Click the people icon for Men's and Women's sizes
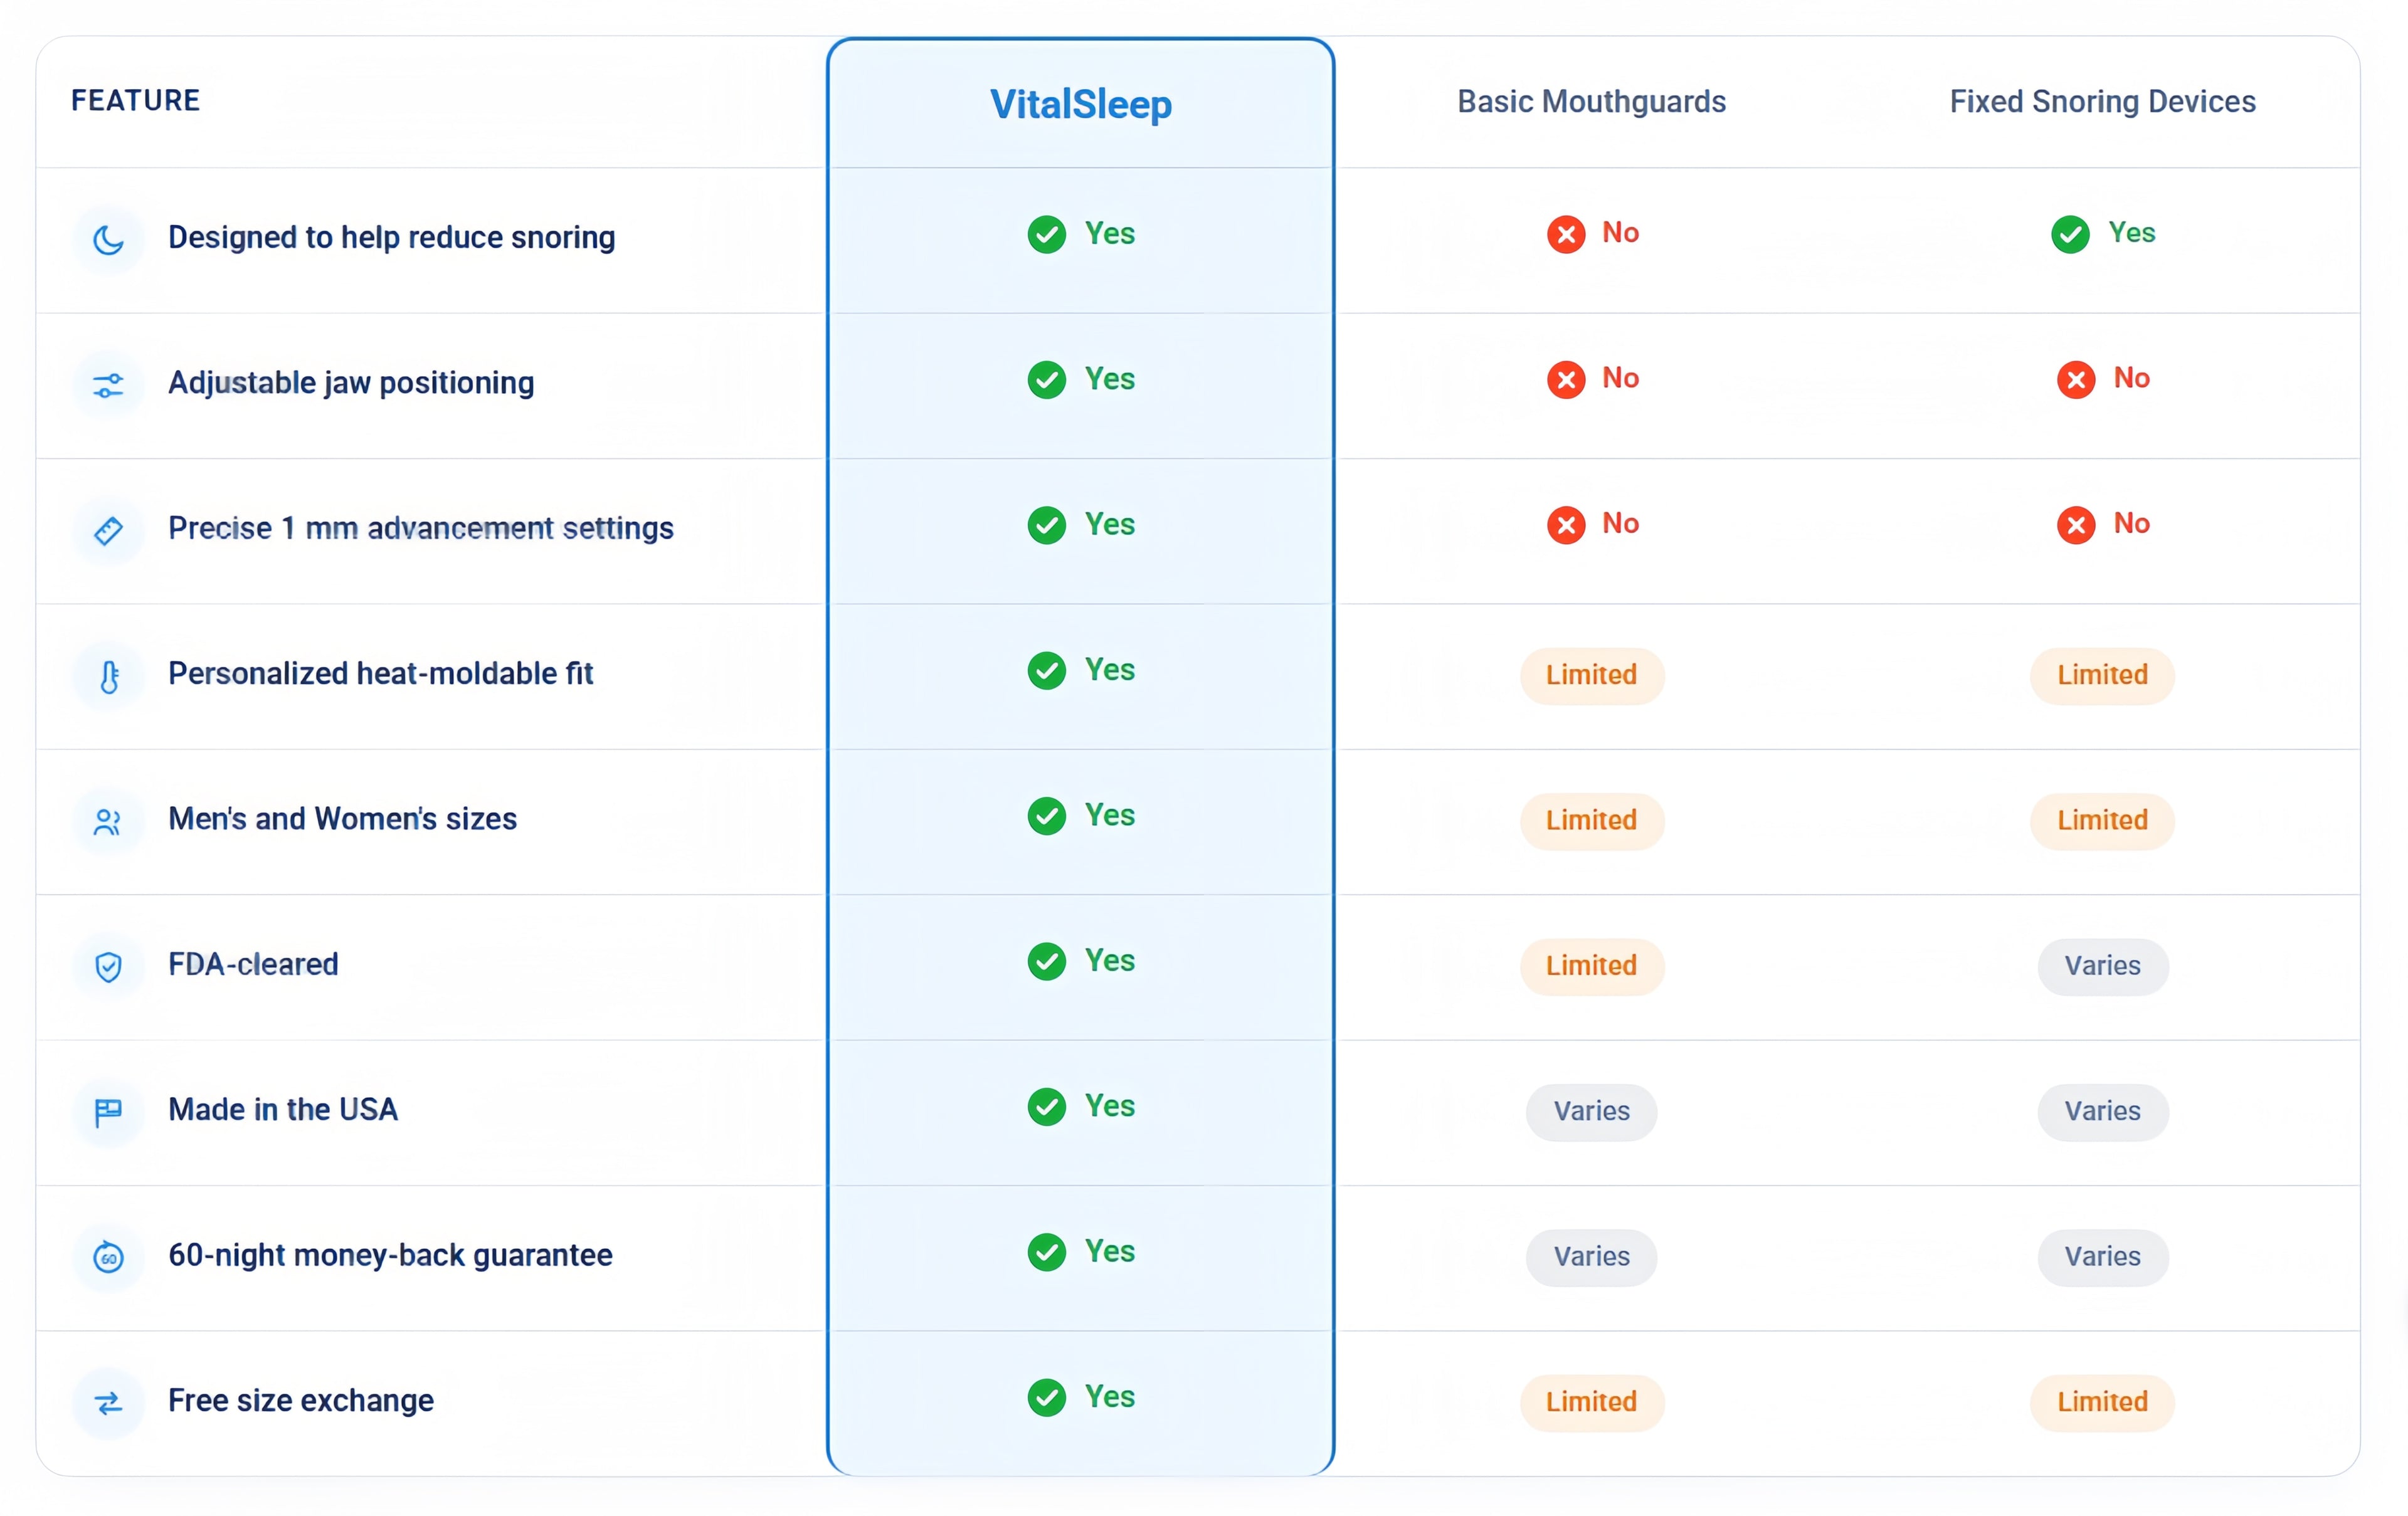Viewport: 2408px width, 1516px height. pyautogui.click(x=108, y=821)
